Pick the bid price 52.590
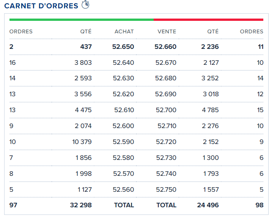269x216 pixels. tap(123, 142)
